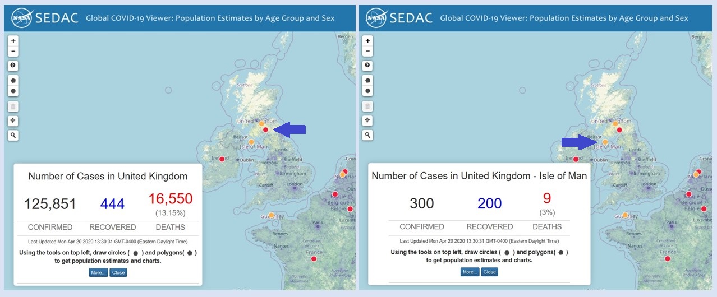Select the circle draw tool in right viewer

[x=367, y=91]
